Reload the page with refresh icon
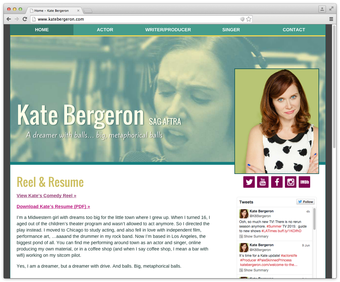The height and width of the screenshot is (282, 340). 25,19
